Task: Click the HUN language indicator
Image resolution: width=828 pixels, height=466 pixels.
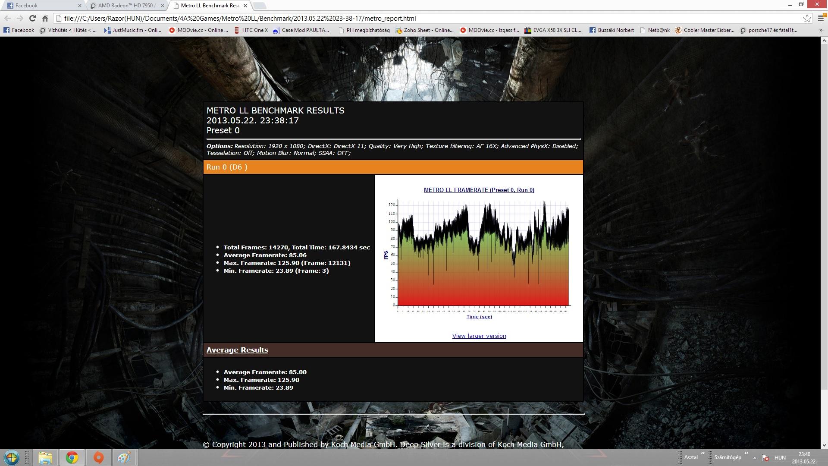Action: tap(780, 458)
